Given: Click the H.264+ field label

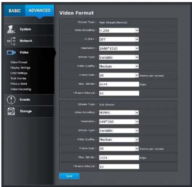Looking at the screenshot, I should pos(90,39).
